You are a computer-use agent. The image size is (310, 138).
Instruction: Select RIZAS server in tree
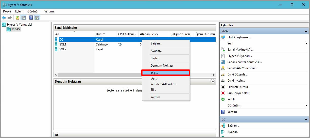click(16, 29)
